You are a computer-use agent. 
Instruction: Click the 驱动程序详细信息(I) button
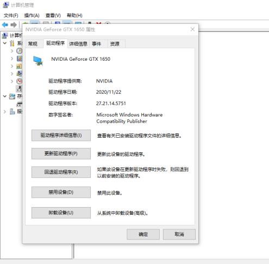tap(61, 136)
